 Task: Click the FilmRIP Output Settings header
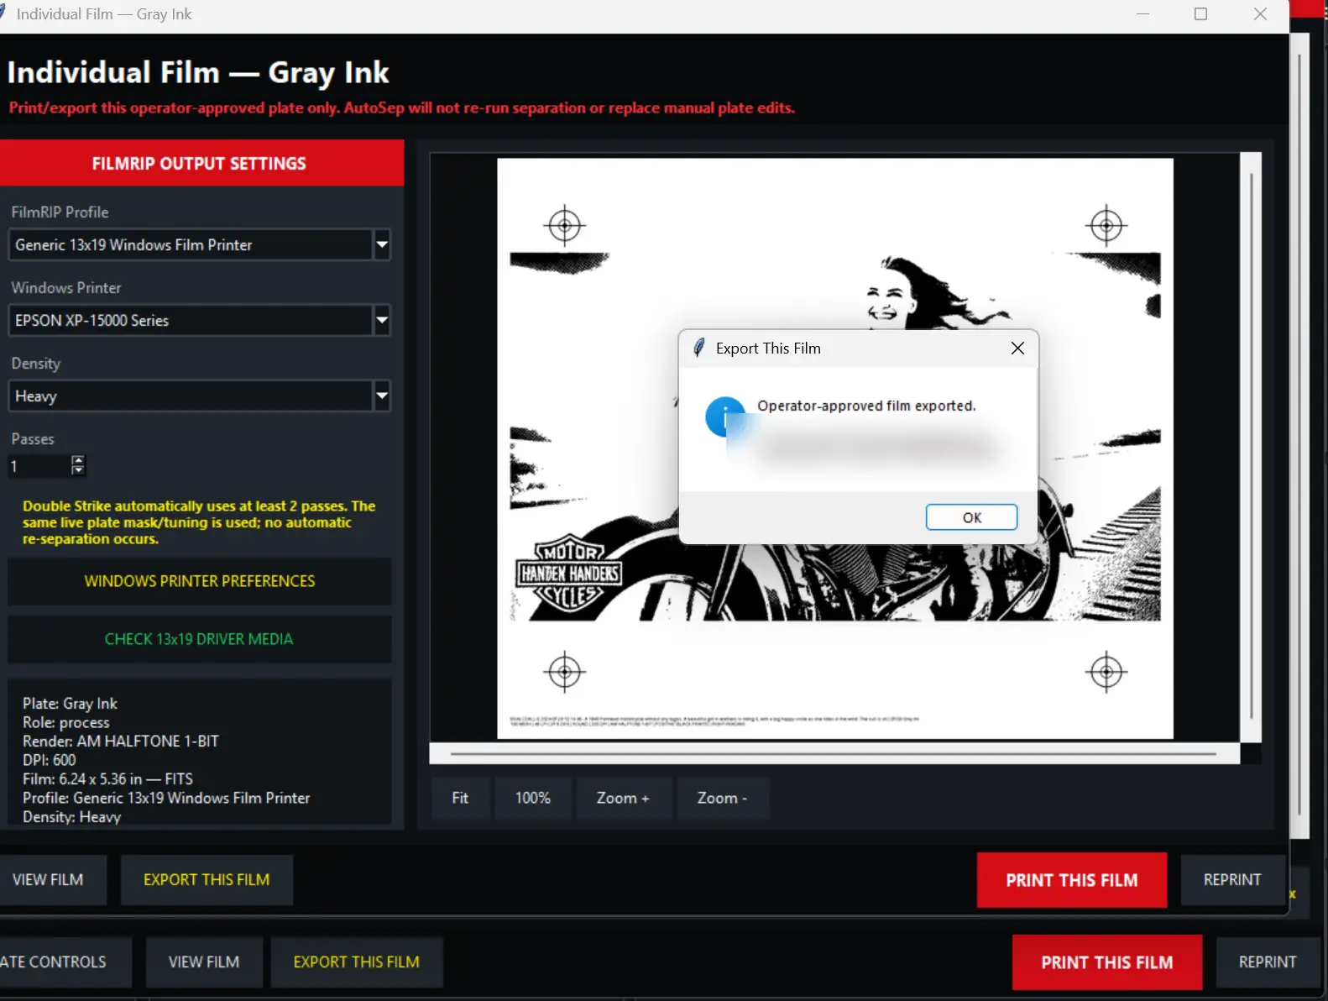pos(200,163)
